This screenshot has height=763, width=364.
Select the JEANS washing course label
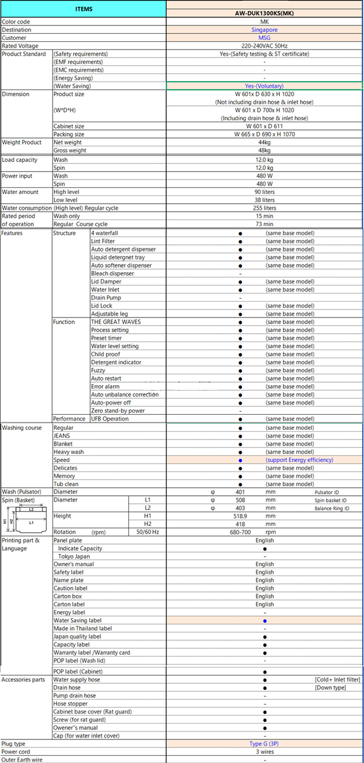pos(62,435)
